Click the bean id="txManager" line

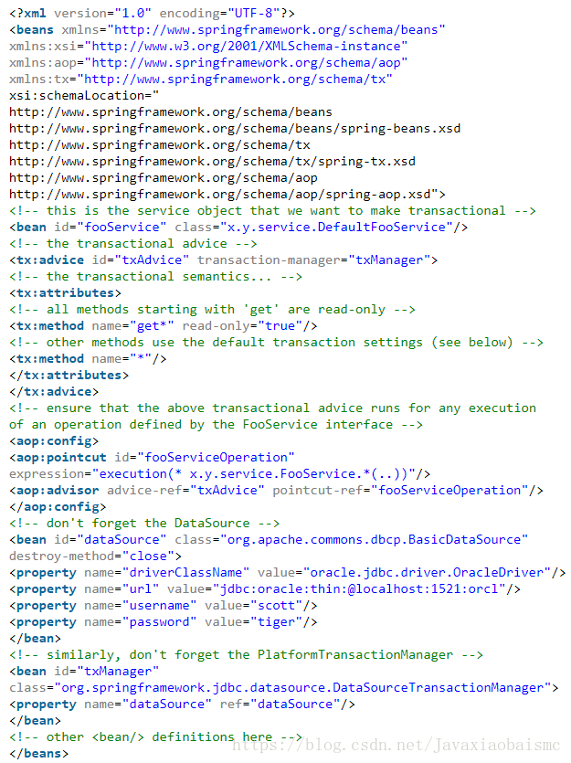[x=84, y=672]
